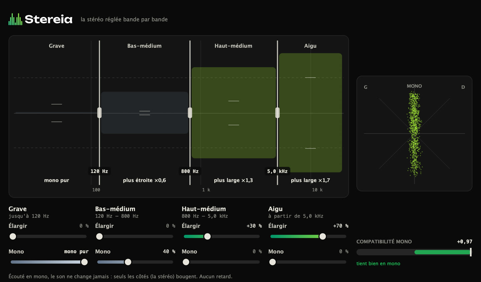
Task: Click the 120 Hz crossover handle
Action: point(100,113)
